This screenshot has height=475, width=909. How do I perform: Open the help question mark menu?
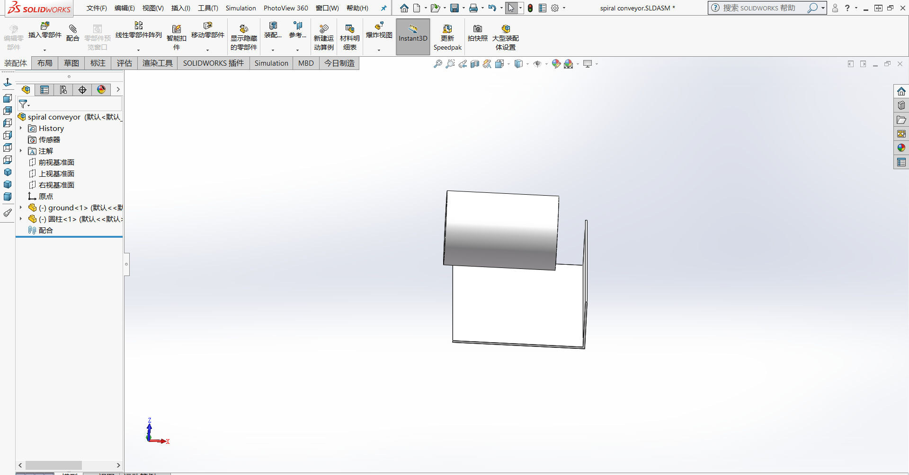[847, 8]
